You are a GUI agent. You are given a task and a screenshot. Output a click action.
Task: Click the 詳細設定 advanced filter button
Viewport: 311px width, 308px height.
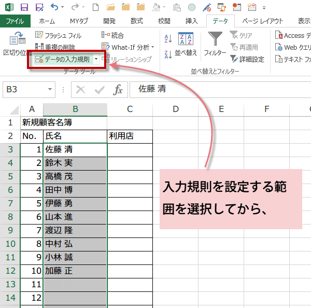coord(247,59)
